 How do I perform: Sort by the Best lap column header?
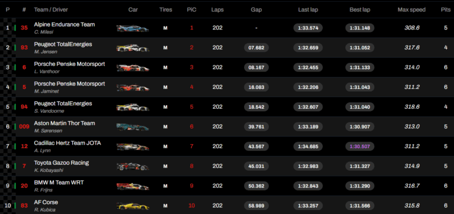tap(360, 10)
